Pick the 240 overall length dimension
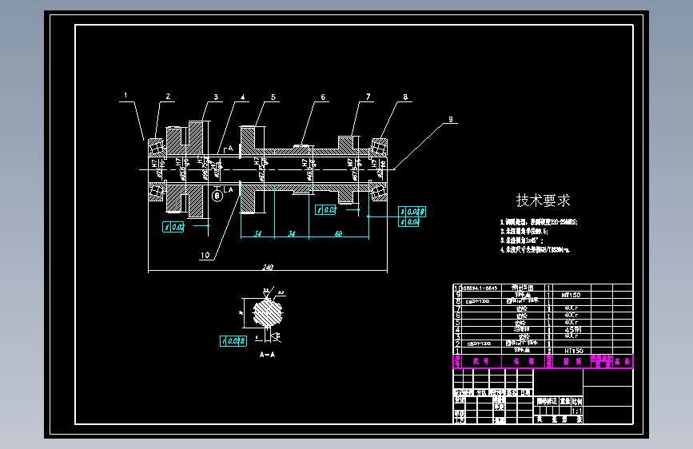 (268, 267)
